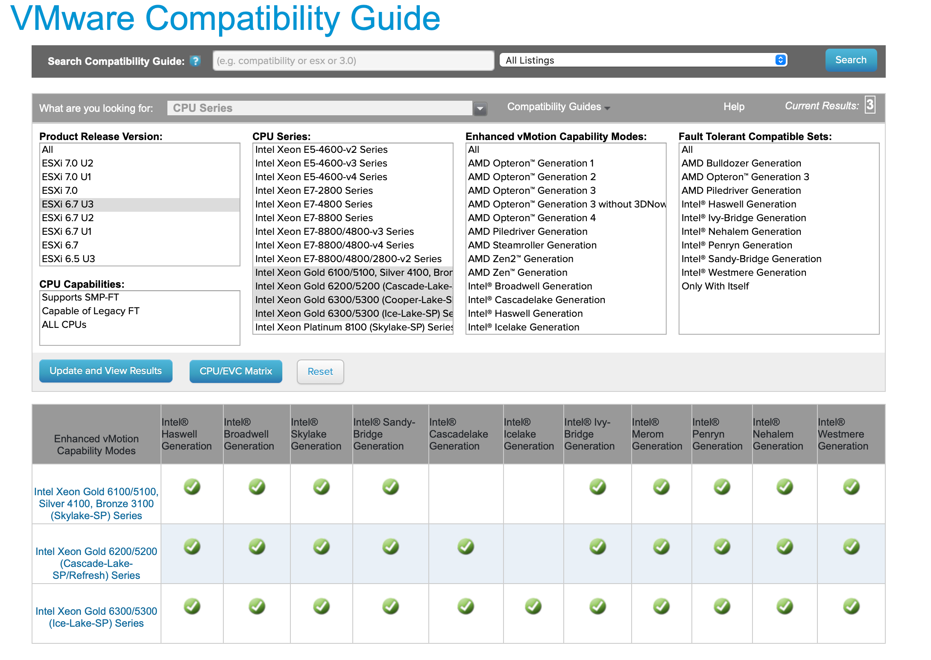Click the Merom checkmark in Gold 6200/5200 row
The image size is (931, 660).
[662, 546]
